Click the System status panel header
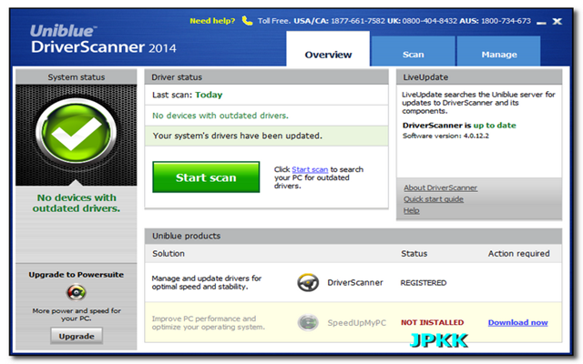 click(77, 77)
